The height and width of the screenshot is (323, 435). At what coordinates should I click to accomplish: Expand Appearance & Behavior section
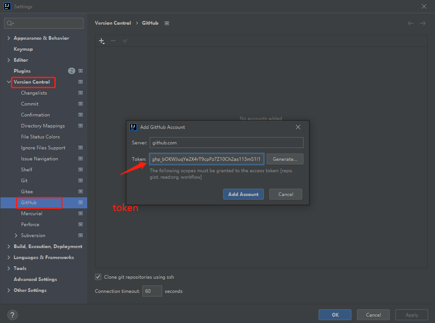point(9,38)
